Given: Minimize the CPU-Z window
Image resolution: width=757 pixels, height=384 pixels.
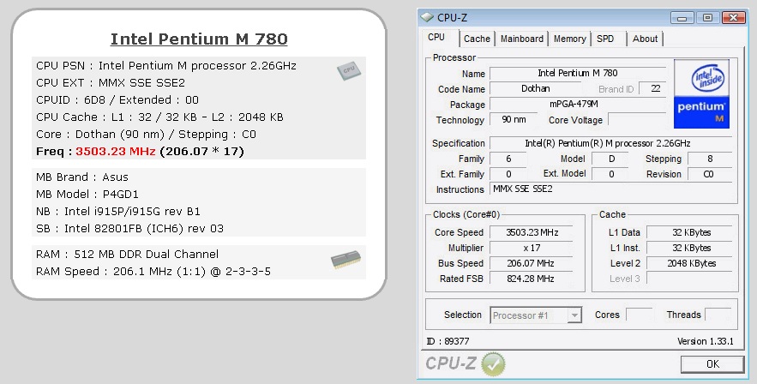Looking at the screenshot, I should [x=682, y=18].
